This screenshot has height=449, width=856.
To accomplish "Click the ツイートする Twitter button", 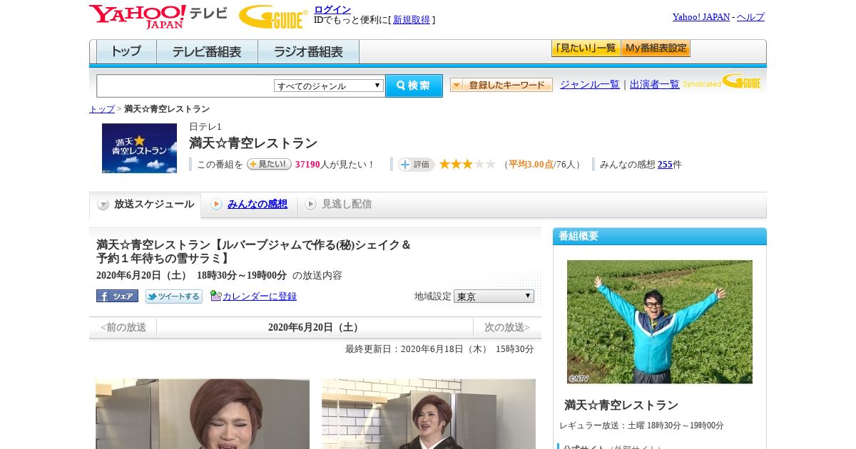I will point(173,296).
